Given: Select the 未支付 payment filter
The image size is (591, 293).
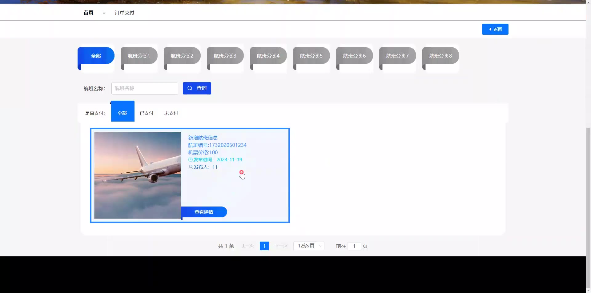Looking at the screenshot, I should (171, 113).
